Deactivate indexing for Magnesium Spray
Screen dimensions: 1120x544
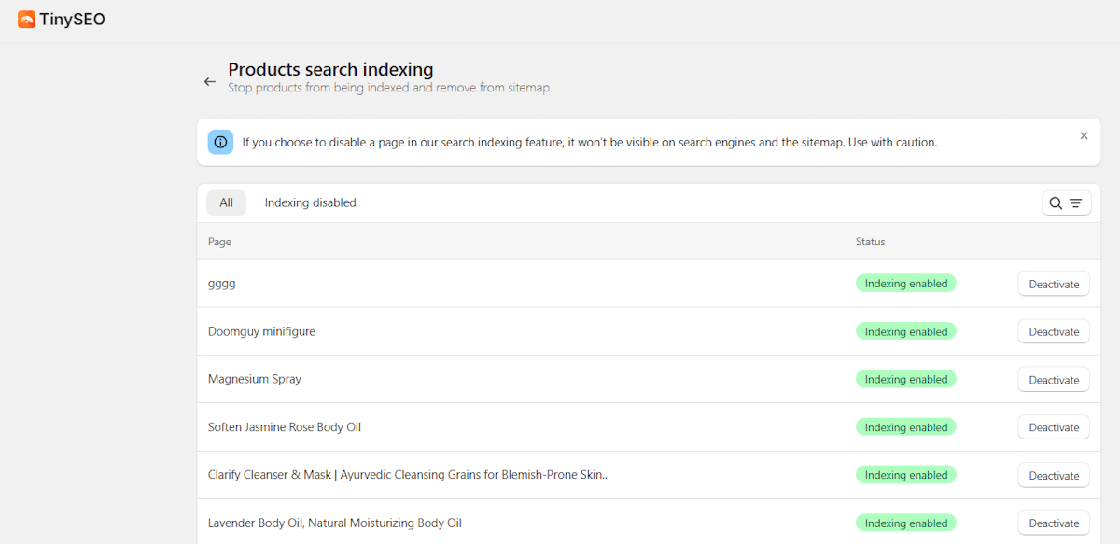tap(1054, 380)
